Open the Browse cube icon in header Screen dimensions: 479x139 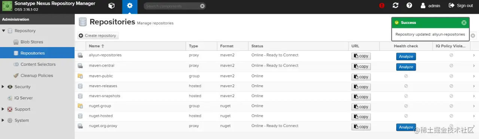tap(111, 6)
